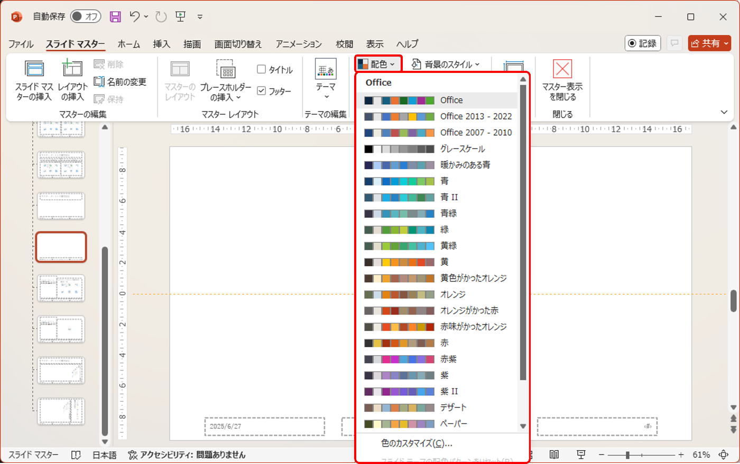
Task: Open 色のカスタマイズ(C)... menu item
Action: pos(442,443)
